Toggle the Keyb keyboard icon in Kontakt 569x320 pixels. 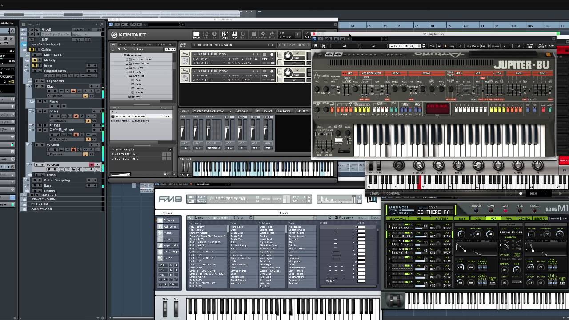[x=234, y=34]
